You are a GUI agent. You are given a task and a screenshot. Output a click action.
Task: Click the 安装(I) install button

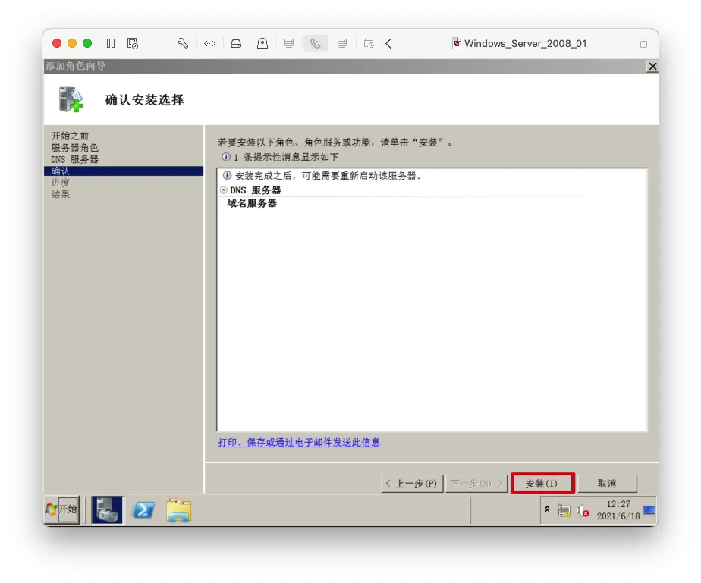542,484
